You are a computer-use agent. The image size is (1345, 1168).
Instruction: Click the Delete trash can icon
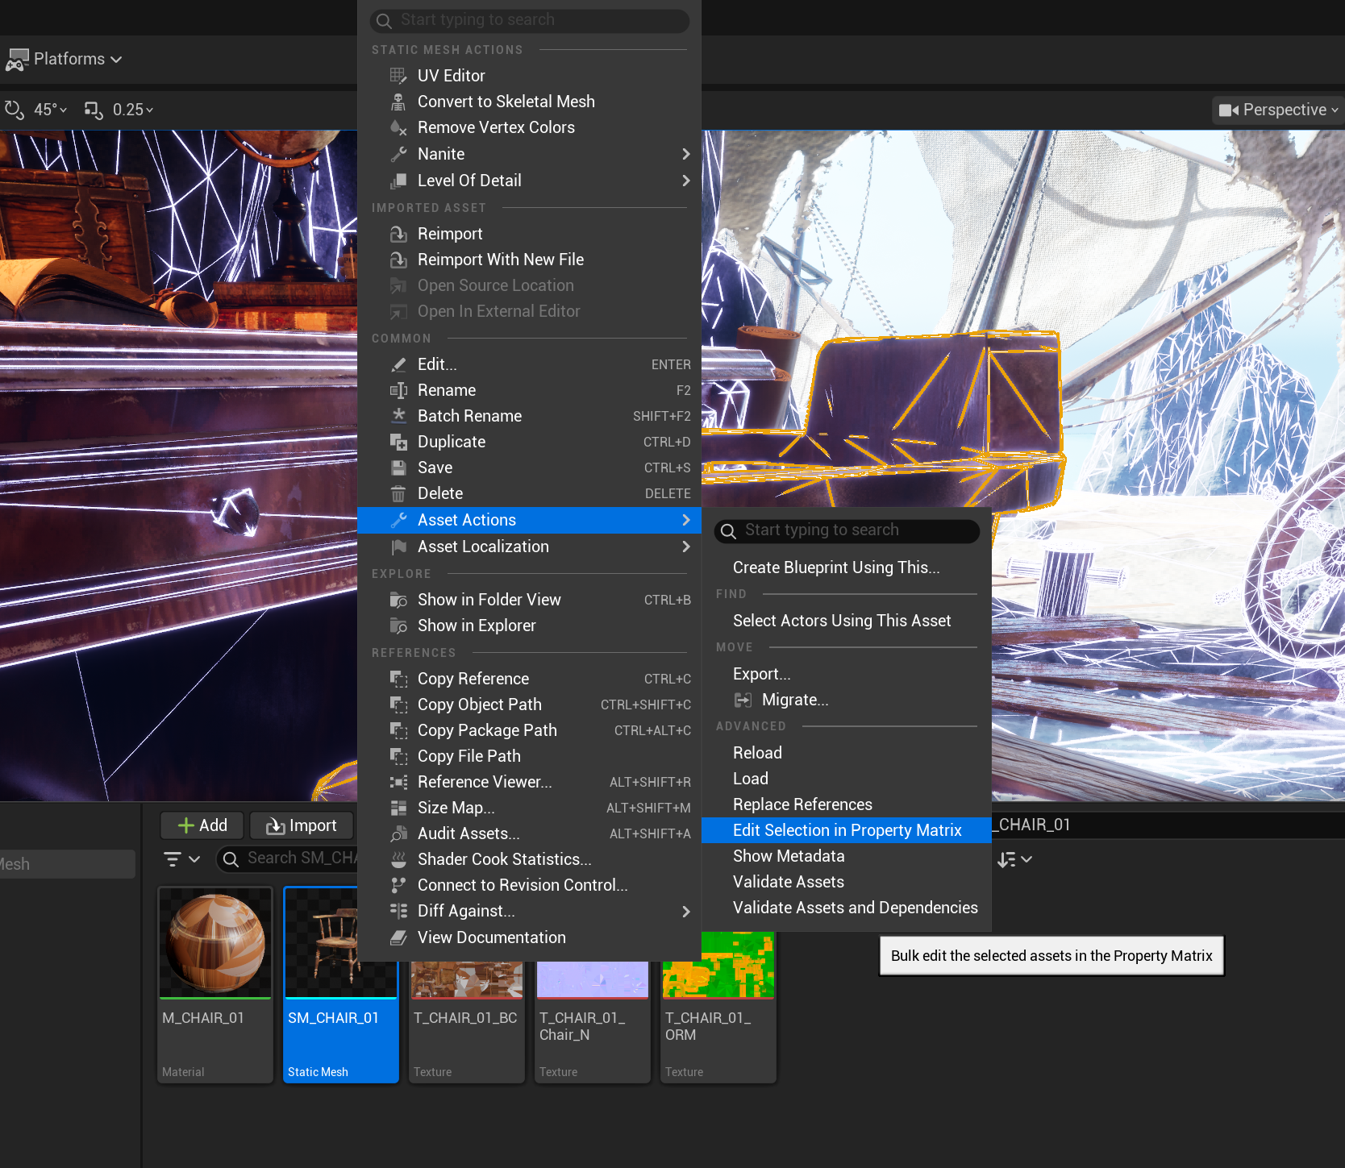coord(398,493)
